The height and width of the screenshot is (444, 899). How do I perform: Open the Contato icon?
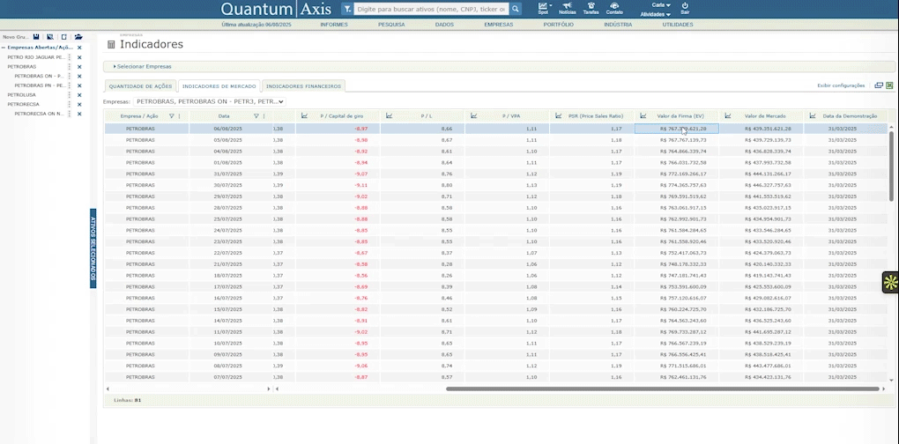(614, 6)
